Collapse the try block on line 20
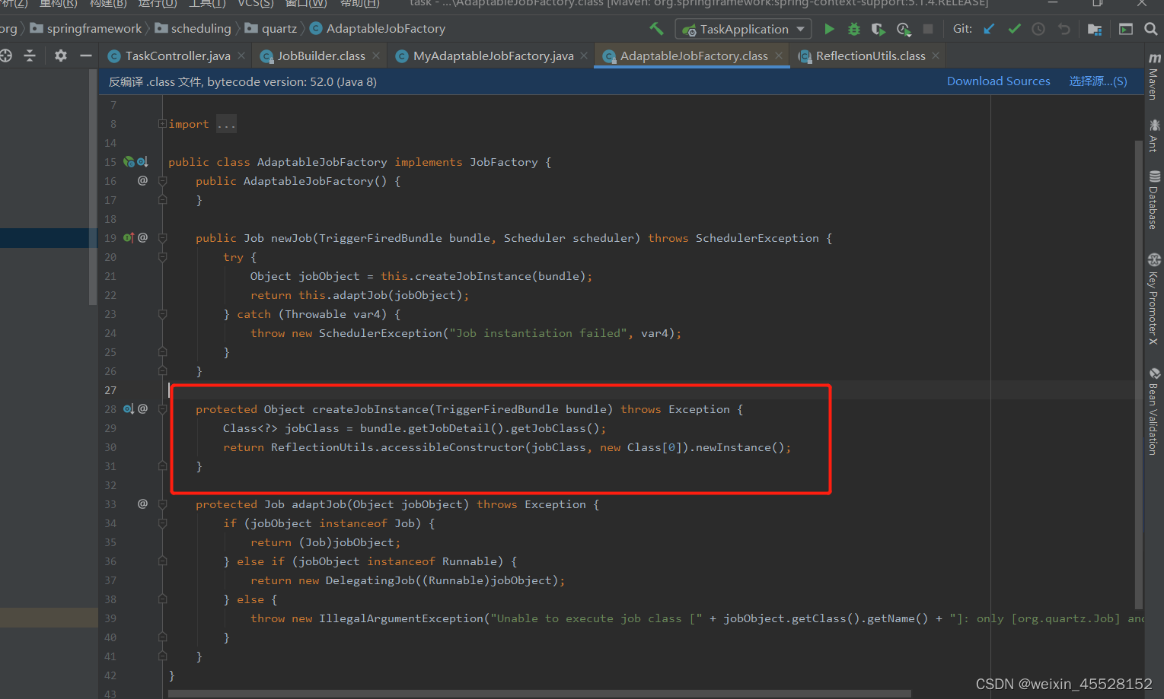Viewport: 1164px width, 699px height. tap(162, 257)
